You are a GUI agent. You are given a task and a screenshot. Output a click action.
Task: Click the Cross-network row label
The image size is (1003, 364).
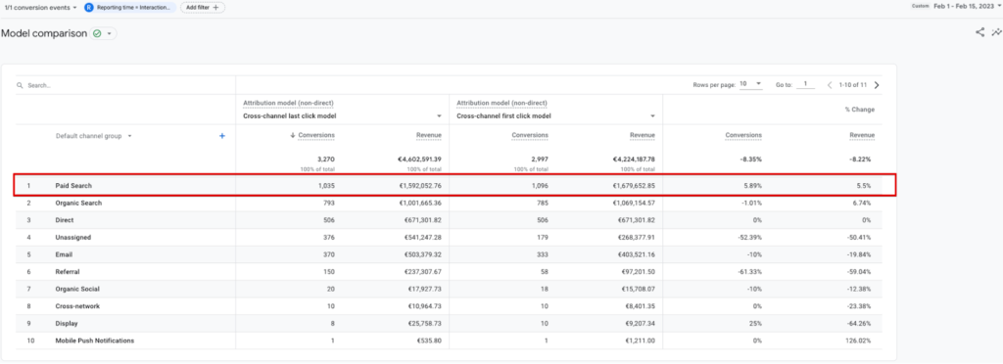77,306
